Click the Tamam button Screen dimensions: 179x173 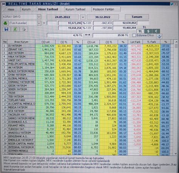137,17
